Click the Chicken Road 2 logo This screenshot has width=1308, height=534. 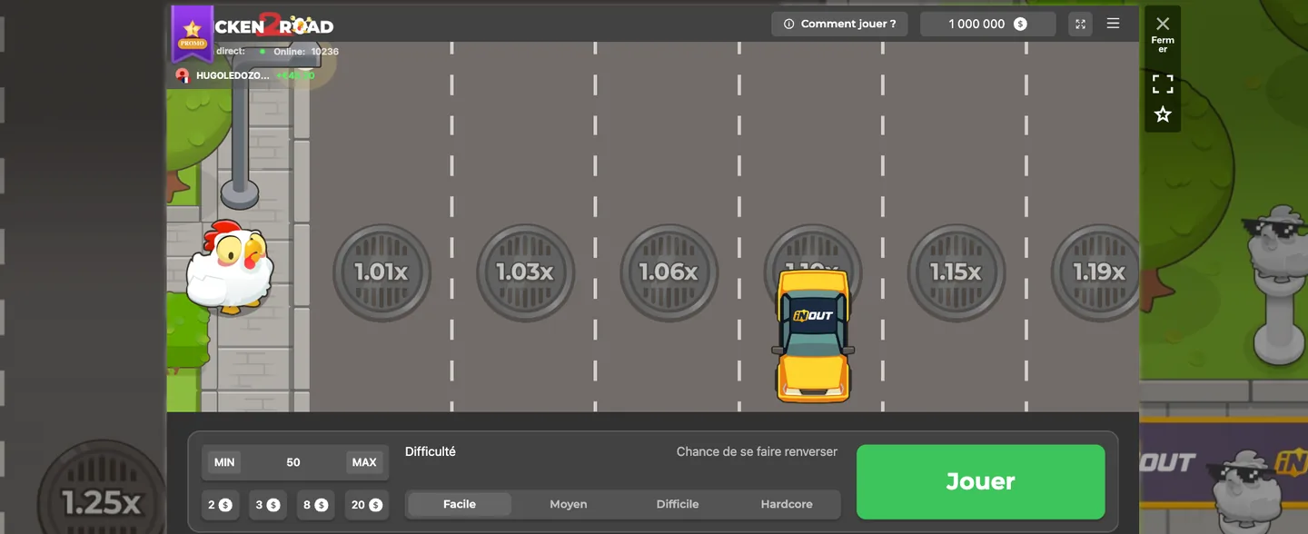coord(273,25)
